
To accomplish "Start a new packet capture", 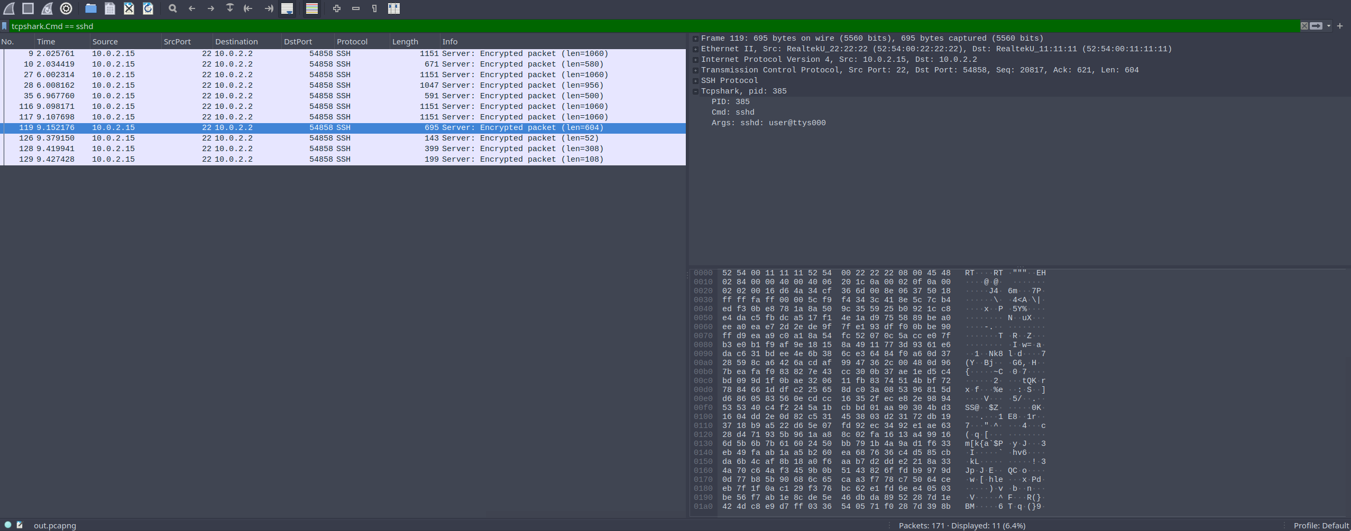I will pyautogui.click(x=8, y=8).
